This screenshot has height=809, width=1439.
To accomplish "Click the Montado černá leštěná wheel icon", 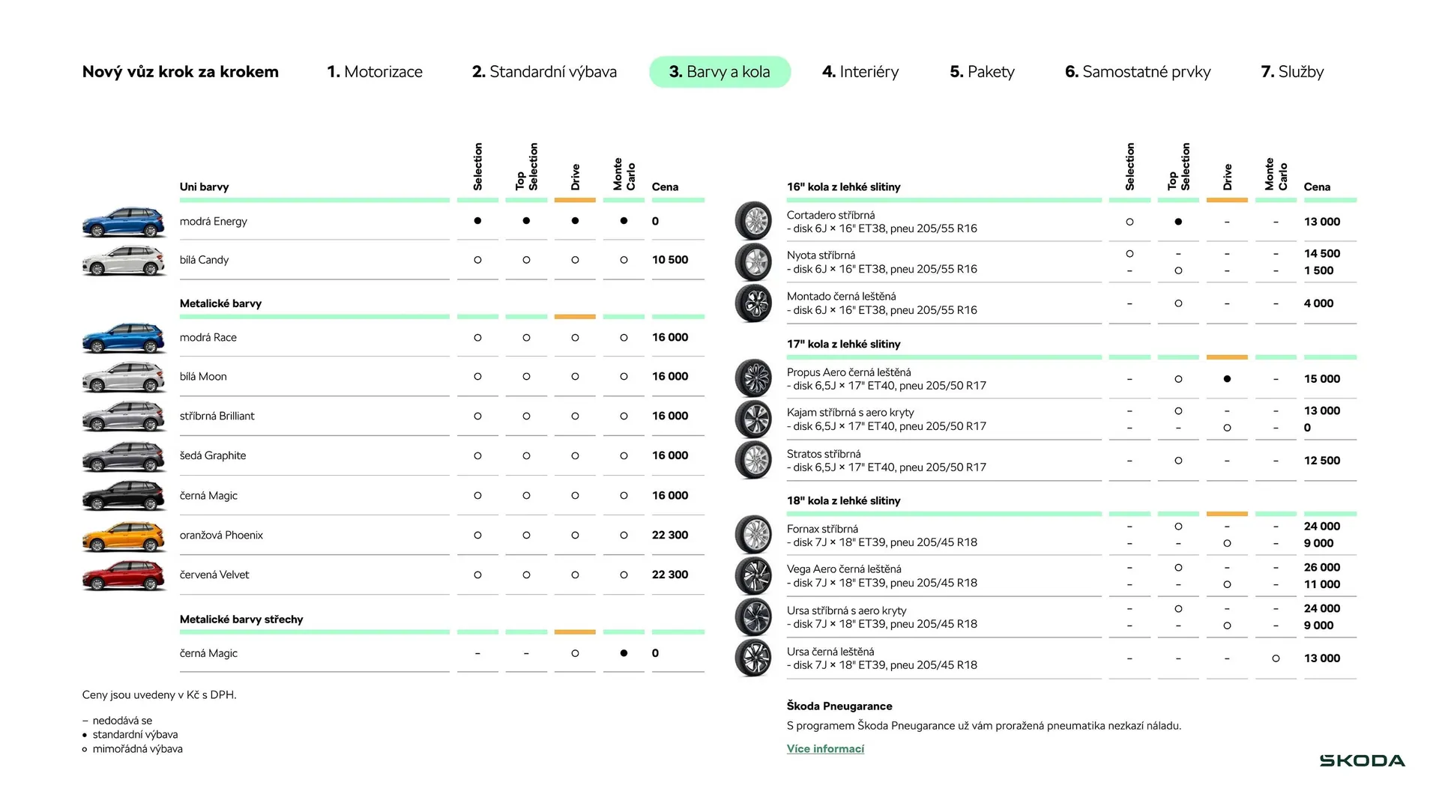I will pos(753,303).
